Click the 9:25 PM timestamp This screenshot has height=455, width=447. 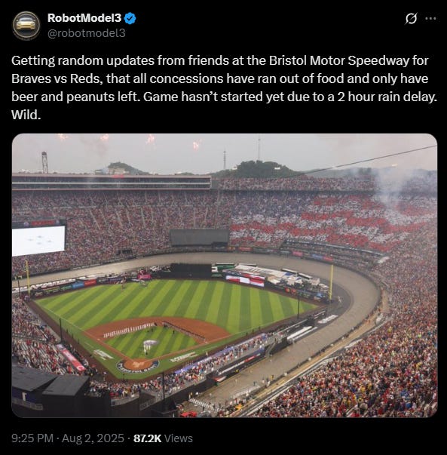tap(32, 438)
